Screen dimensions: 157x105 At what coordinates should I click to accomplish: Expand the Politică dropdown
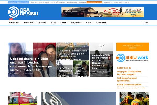(x=43, y=23)
